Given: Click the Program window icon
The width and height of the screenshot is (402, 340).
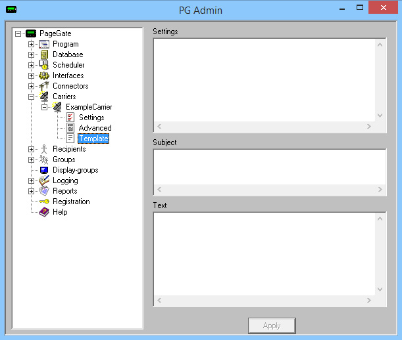Looking at the screenshot, I should (x=44, y=44).
